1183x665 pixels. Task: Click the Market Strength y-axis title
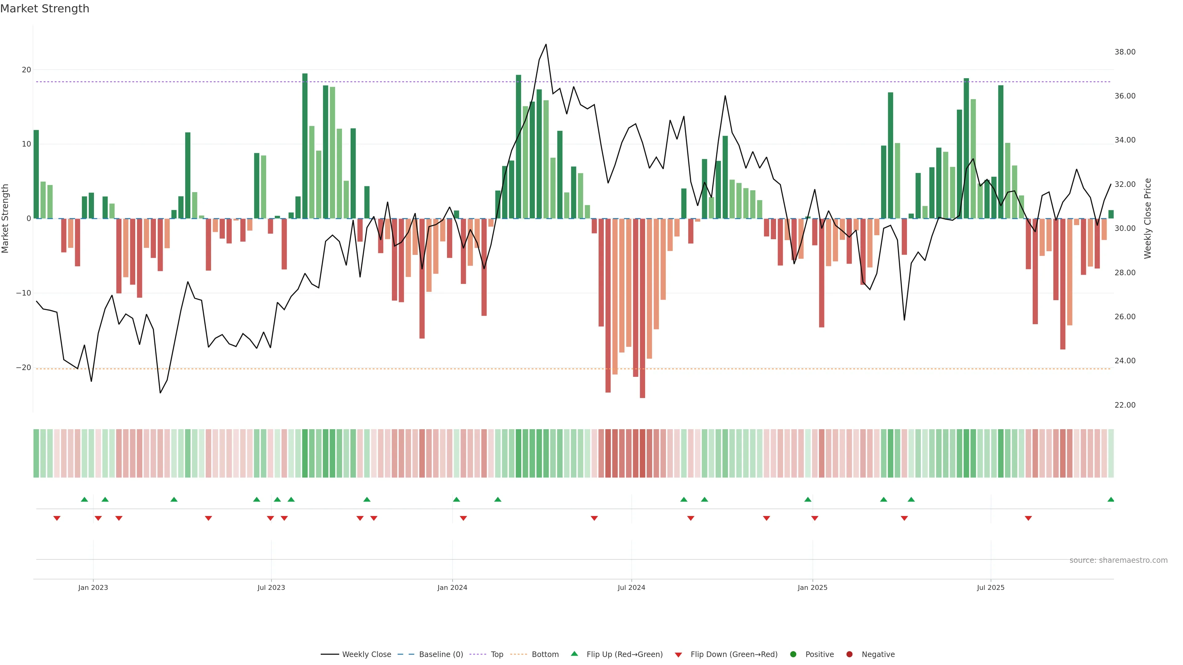click(6, 219)
